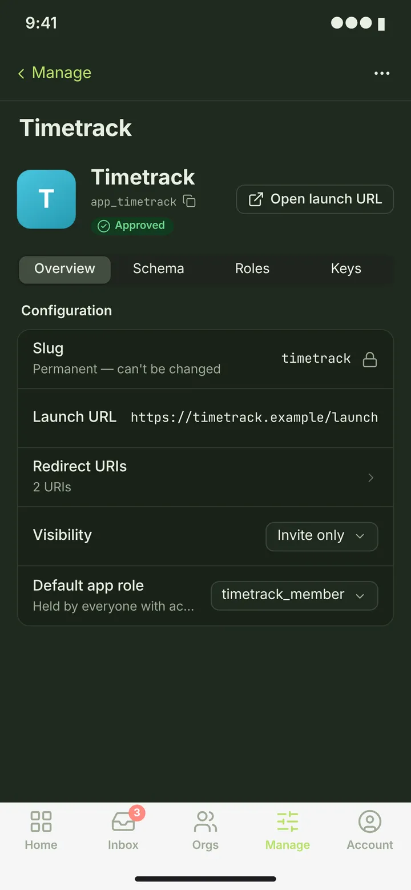Screen dimensions: 411x890
Task: Select the Manage tab in bottom bar
Action: pos(288,830)
